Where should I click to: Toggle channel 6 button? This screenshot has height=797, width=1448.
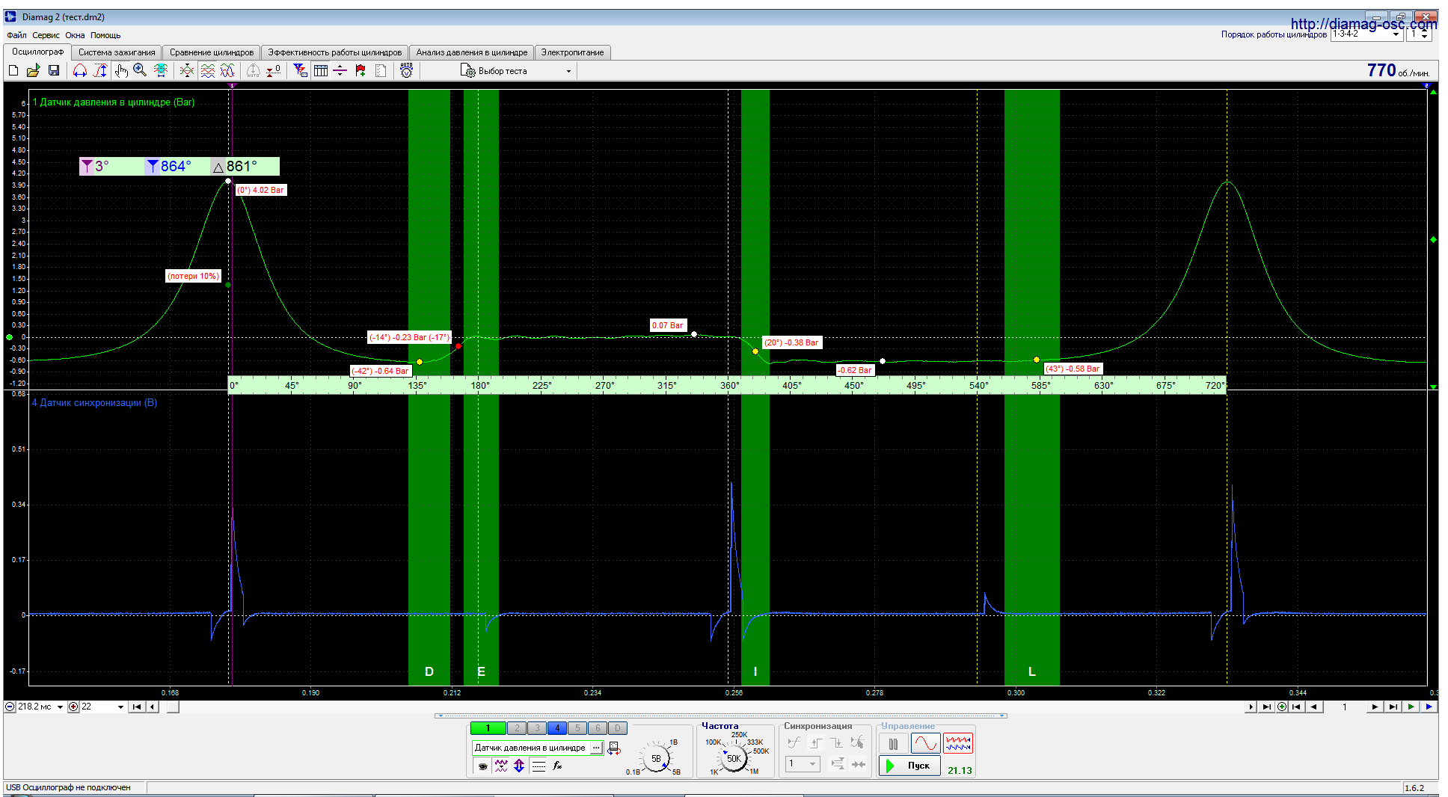point(598,728)
